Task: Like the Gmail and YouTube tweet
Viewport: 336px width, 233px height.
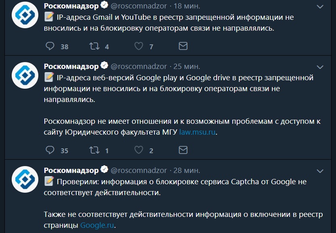Action: (x=139, y=46)
